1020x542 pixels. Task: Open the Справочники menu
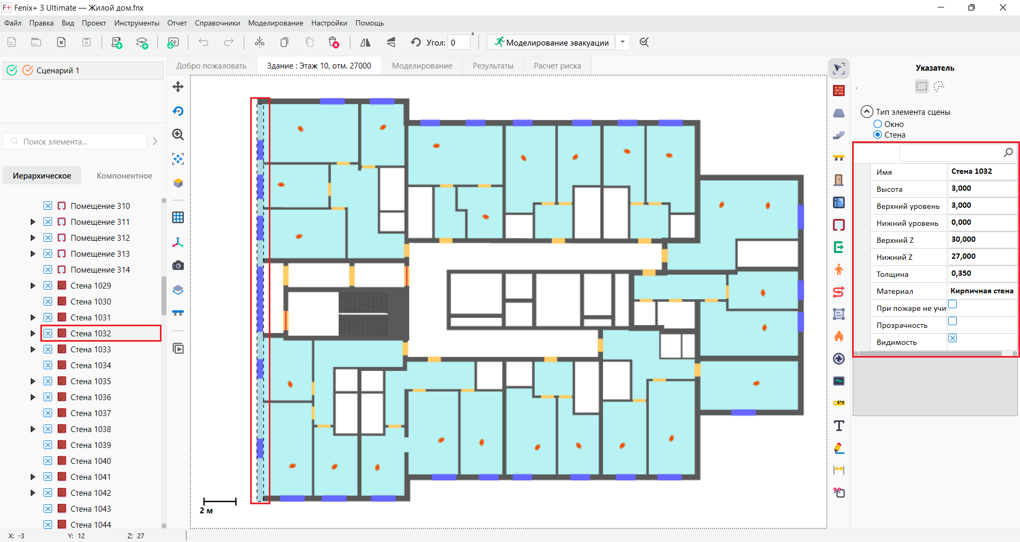pyautogui.click(x=217, y=23)
